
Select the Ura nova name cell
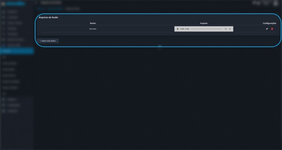tap(93, 29)
